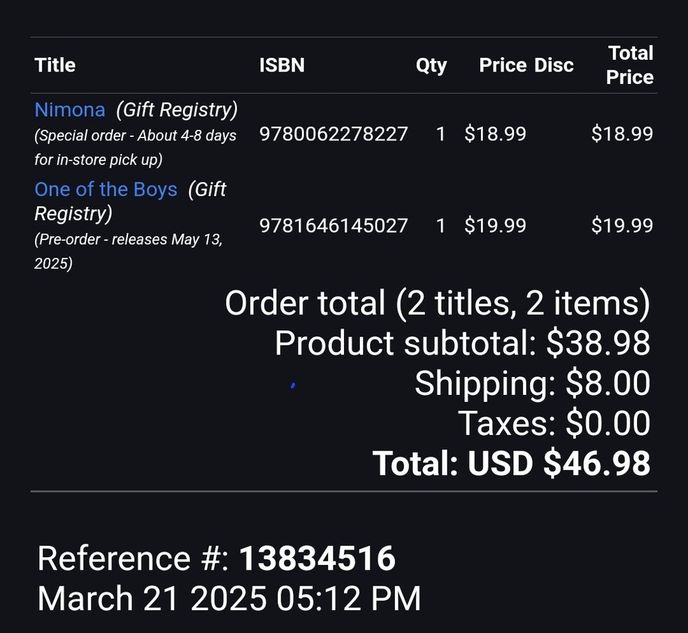Click the Disc column header
Viewport: 688px width, 633px height.
click(554, 65)
